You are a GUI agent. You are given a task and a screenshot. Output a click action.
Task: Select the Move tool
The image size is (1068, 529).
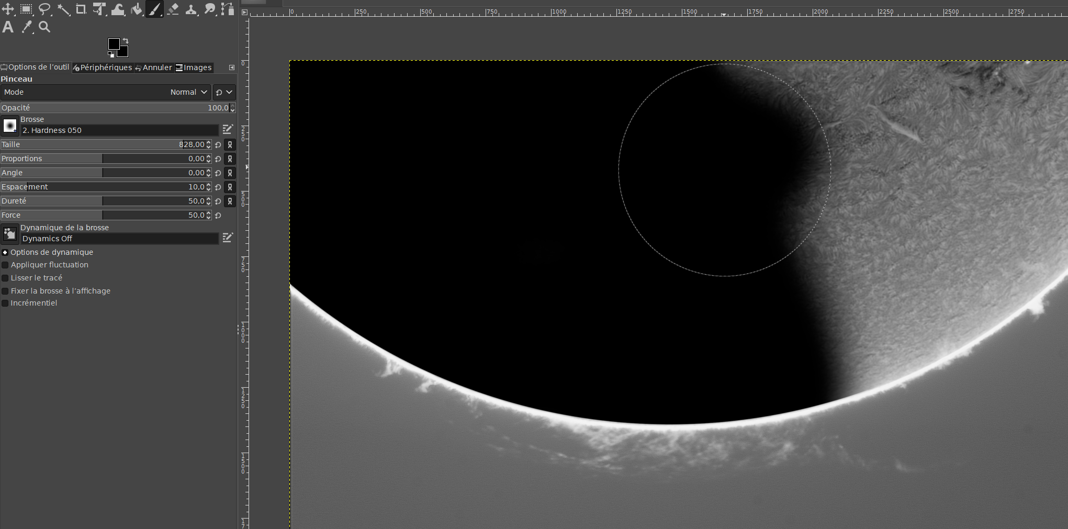coord(8,9)
